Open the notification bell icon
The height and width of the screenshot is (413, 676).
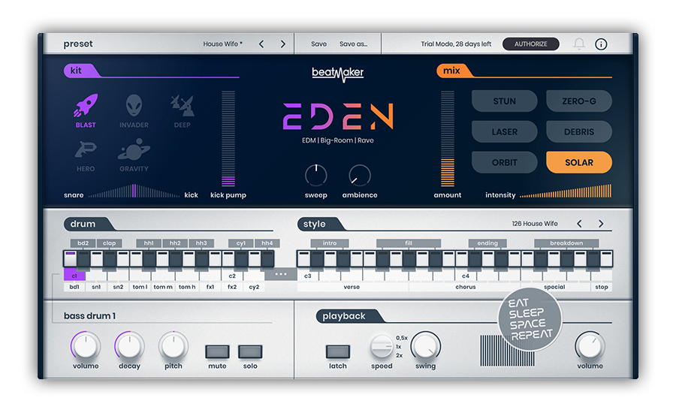pos(579,44)
